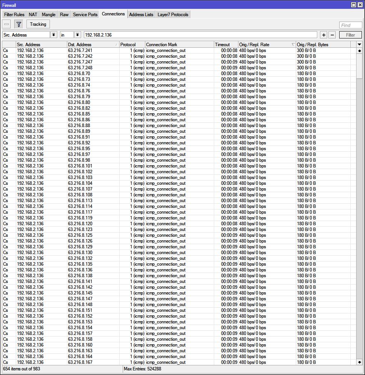Screen dimensions: 365x375
Task: Click '654 items out of 983' status text
Action: 22,369
